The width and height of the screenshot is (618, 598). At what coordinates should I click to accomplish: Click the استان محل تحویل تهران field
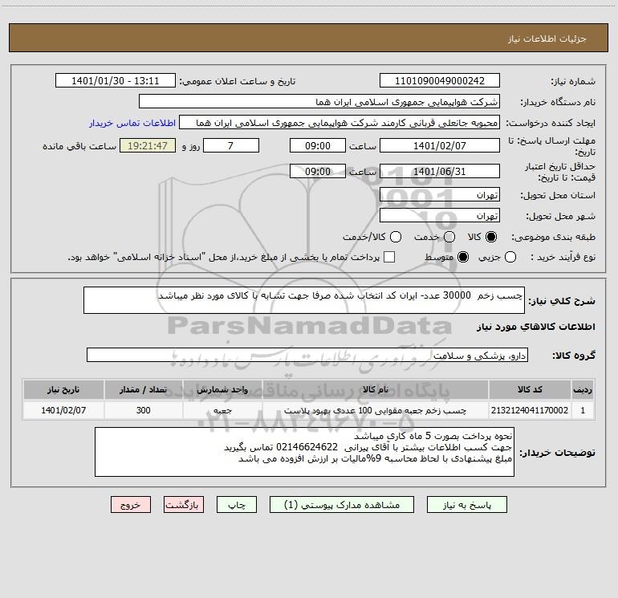click(x=440, y=194)
